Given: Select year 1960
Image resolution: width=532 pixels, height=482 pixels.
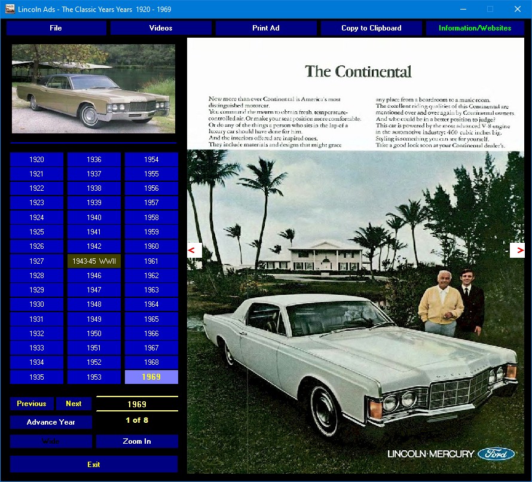Looking at the screenshot, I should pyautogui.click(x=151, y=246).
